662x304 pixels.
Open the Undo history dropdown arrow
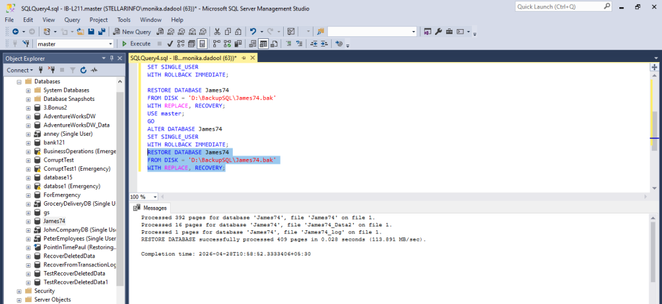[262, 32]
